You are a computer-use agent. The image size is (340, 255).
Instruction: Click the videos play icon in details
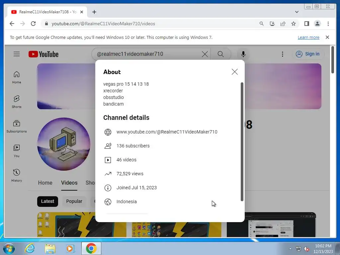[108, 160]
